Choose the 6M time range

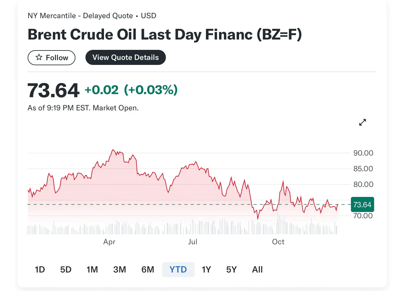(148, 270)
